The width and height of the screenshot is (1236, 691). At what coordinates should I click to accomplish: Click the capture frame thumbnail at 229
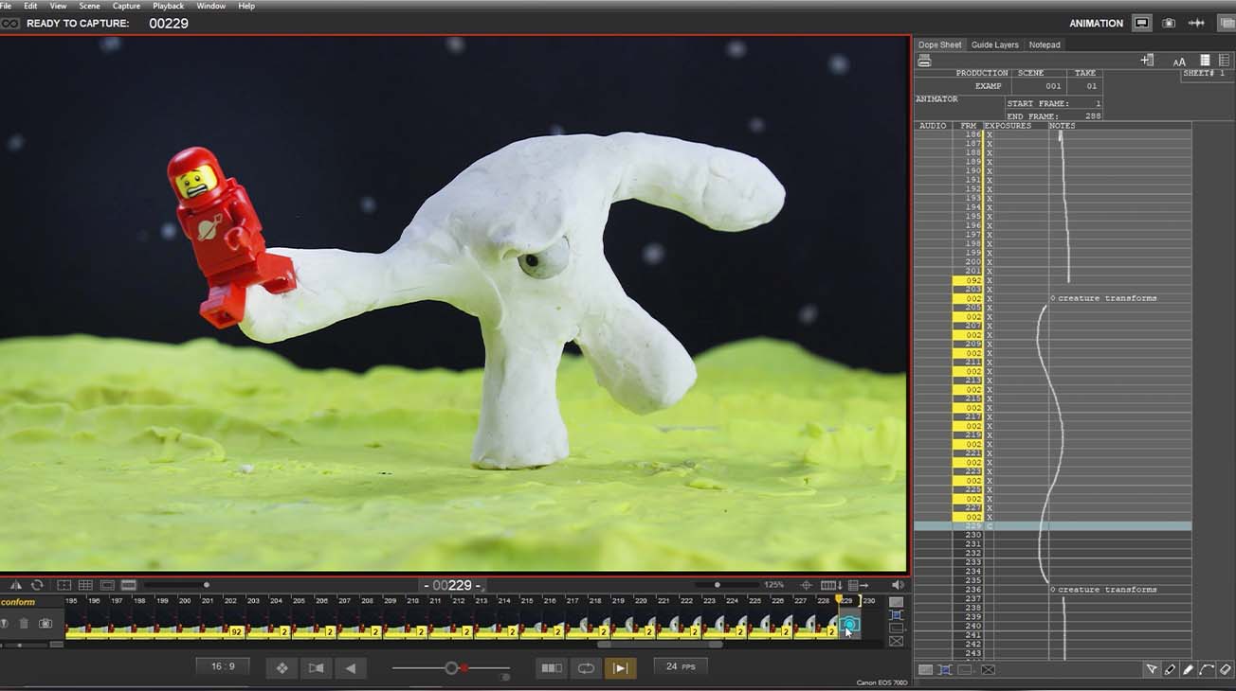click(x=849, y=625)
